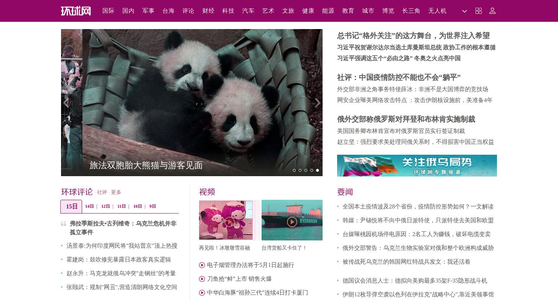The height and width of the screenshot is (300, 558).
Task: Click play icon beside 刀鱼抢鲜上市 headline
Action: click(x=202, y=279)
